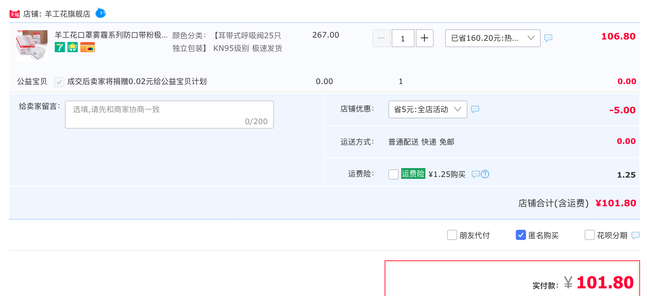Click the 7-day return service badge
This screenshot has width=647, height=296.
pos(60,47)
